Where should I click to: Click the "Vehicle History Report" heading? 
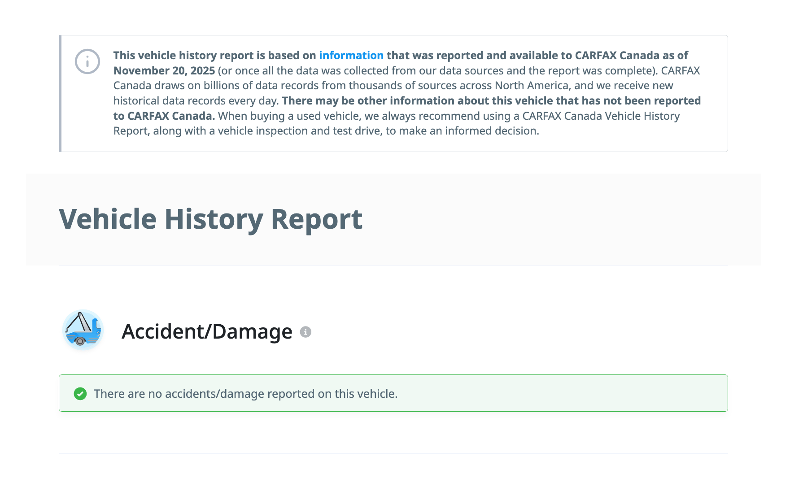(210, 219)
